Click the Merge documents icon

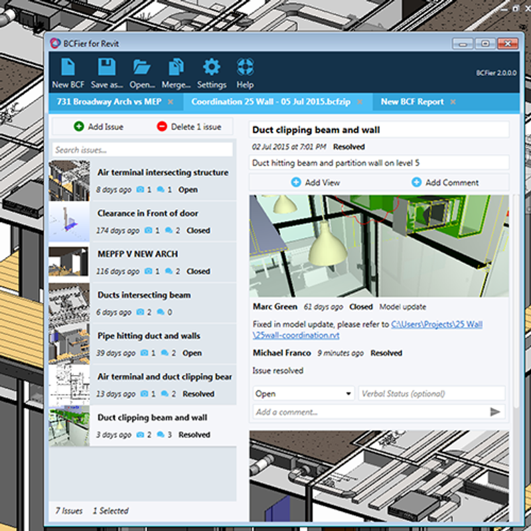(176, 67)
